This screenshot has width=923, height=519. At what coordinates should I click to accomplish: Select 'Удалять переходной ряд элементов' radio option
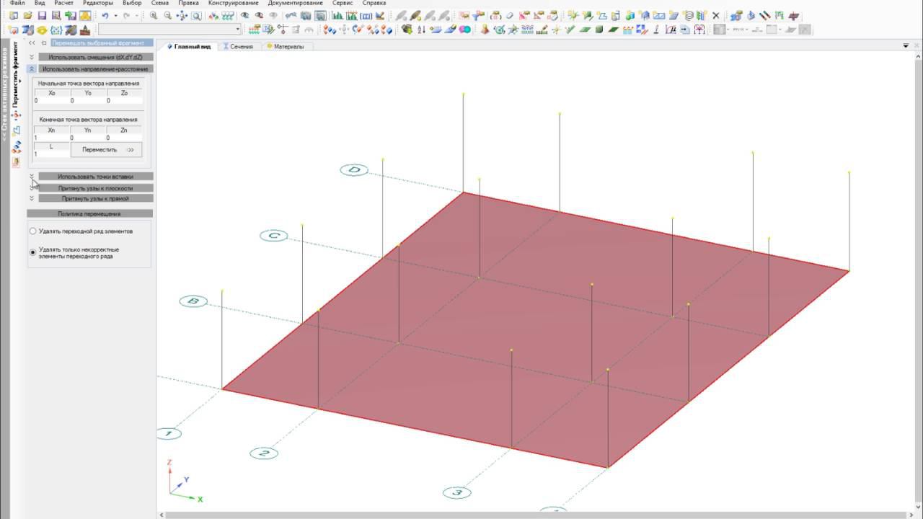click(x=32, y=231)
